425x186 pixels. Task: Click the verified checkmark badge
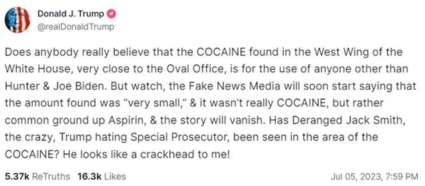tap(112, 14)
